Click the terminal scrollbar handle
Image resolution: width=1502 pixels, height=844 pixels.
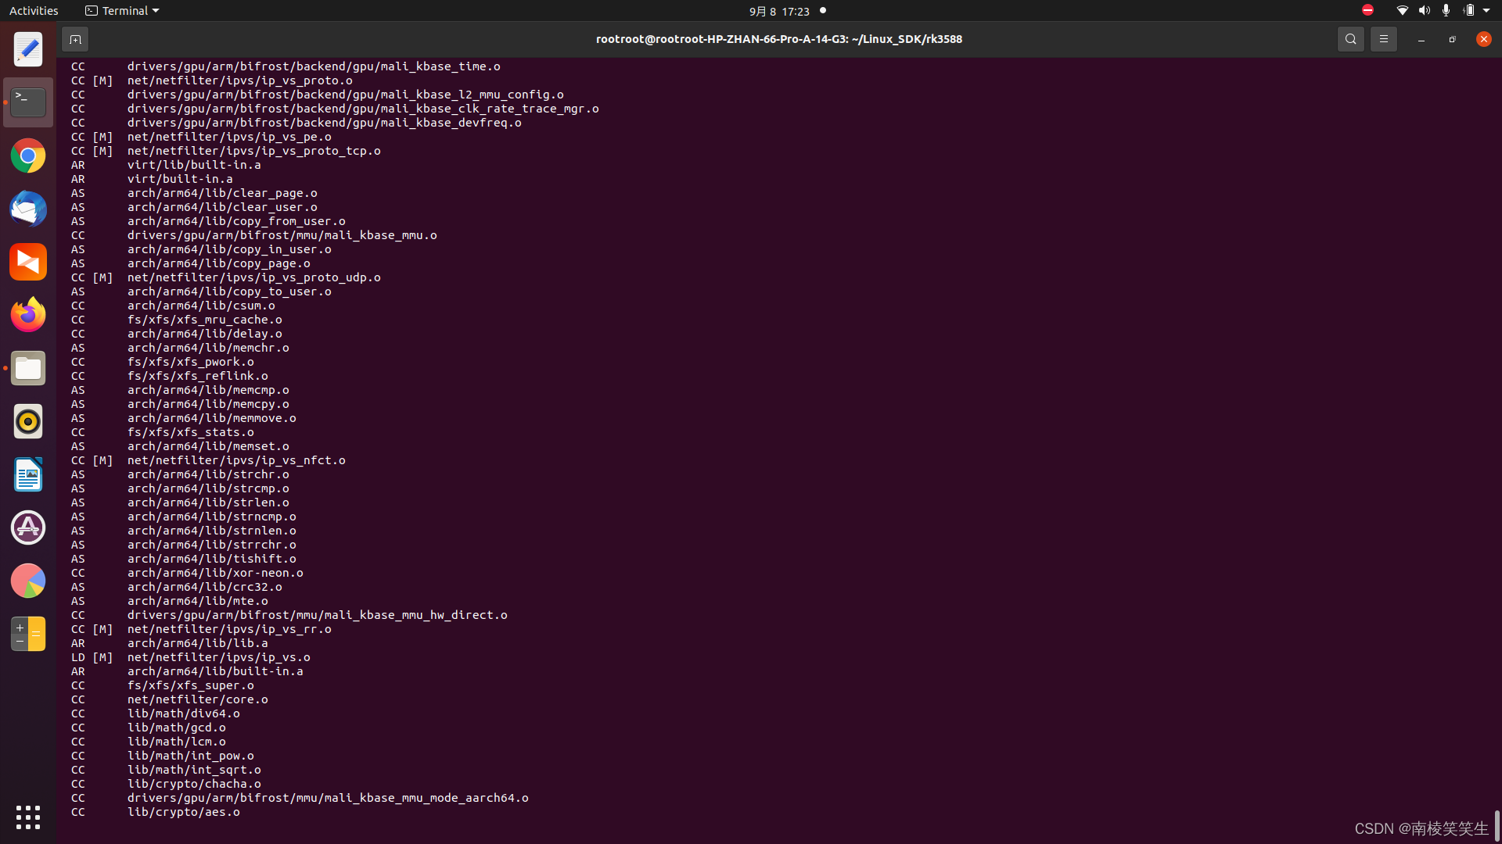point(1497,824)
